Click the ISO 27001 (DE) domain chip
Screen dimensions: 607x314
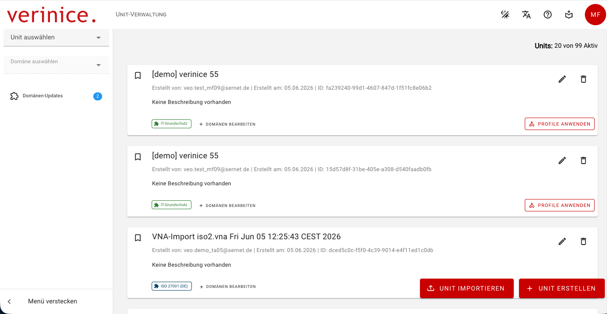pyautogui.click(x=172, y=286)
